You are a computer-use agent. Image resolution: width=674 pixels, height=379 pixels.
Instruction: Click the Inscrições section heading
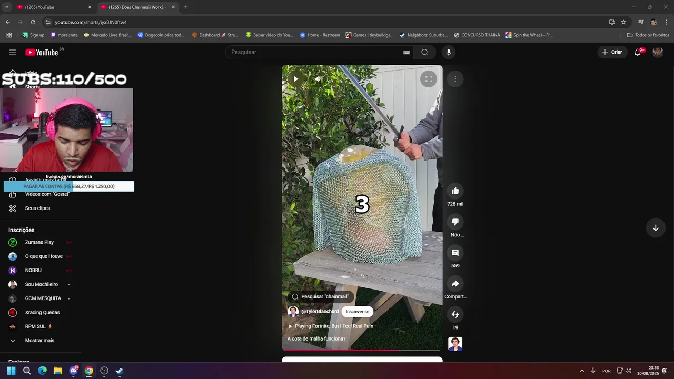[x=21, y=230]
